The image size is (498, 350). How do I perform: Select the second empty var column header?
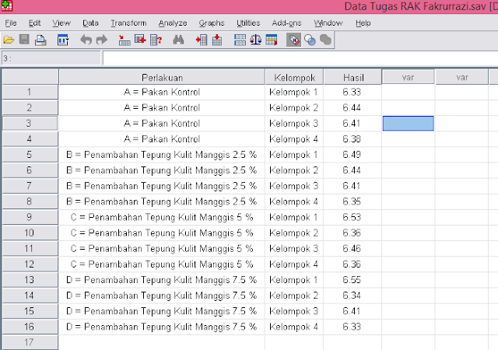point(461,78)
